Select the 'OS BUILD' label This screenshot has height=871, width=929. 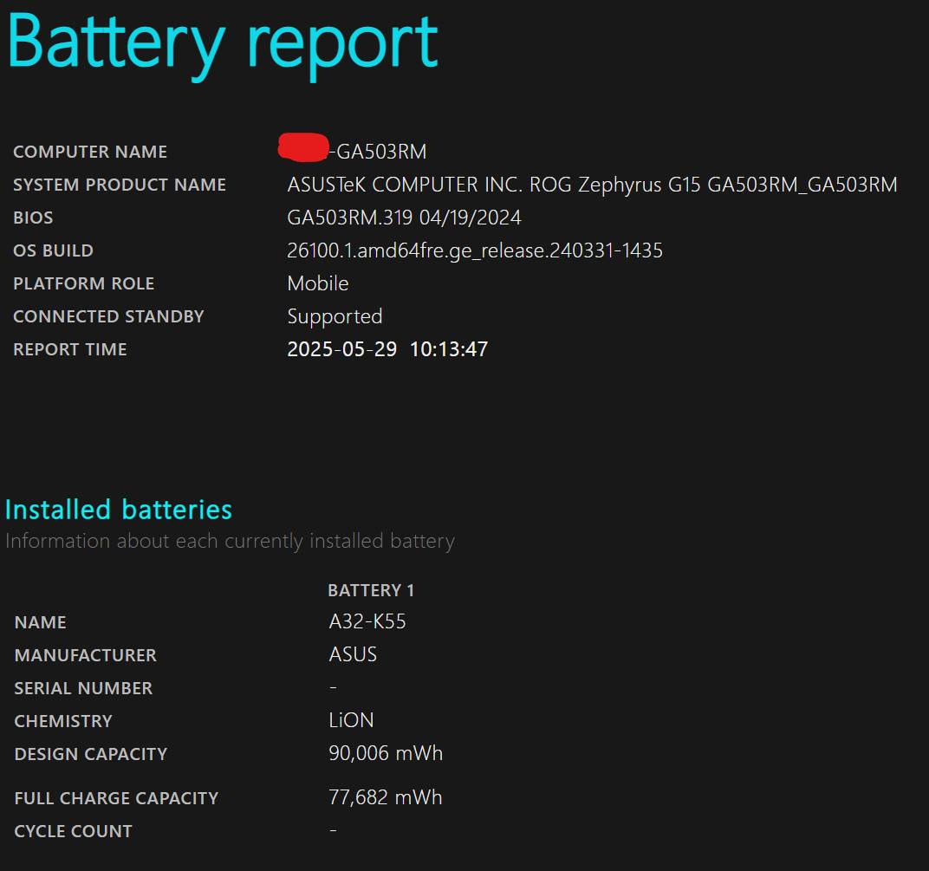54,250
